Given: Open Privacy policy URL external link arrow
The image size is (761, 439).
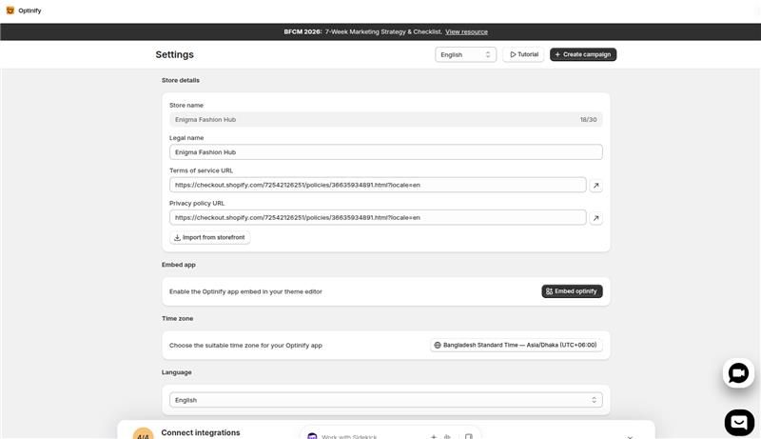Looking at the screenshot, I should [x=596, y=218].
